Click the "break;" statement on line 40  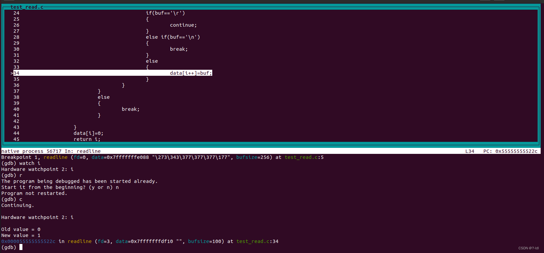[x=131, y=109]
